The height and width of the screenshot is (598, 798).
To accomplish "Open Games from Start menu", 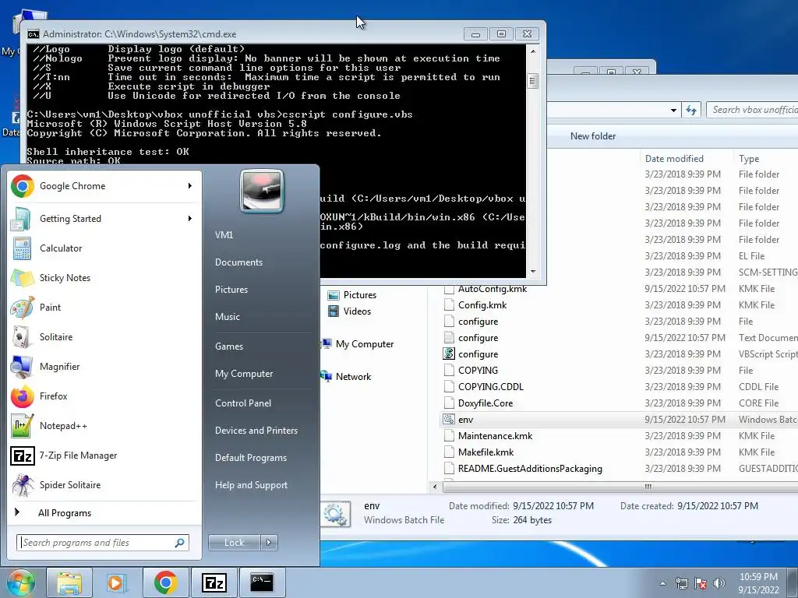I will click(x=229, y=346).
